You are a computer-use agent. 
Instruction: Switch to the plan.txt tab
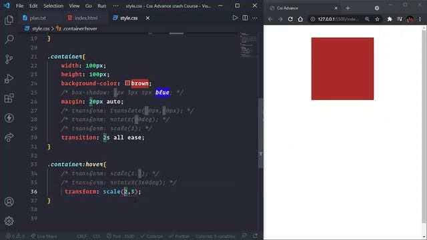click(x=34, y=18)
